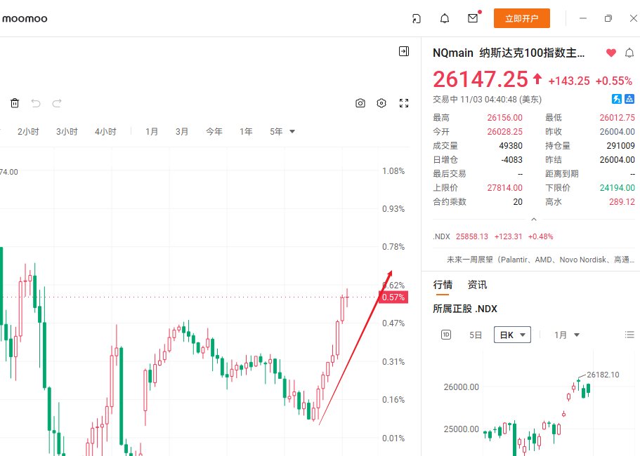
Task: Switch to the 资讯 tab
Action: coord(477,284)
